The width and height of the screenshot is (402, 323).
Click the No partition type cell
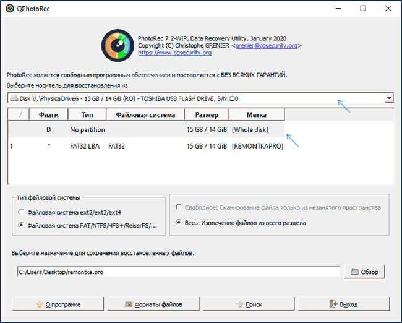point(87,129)
